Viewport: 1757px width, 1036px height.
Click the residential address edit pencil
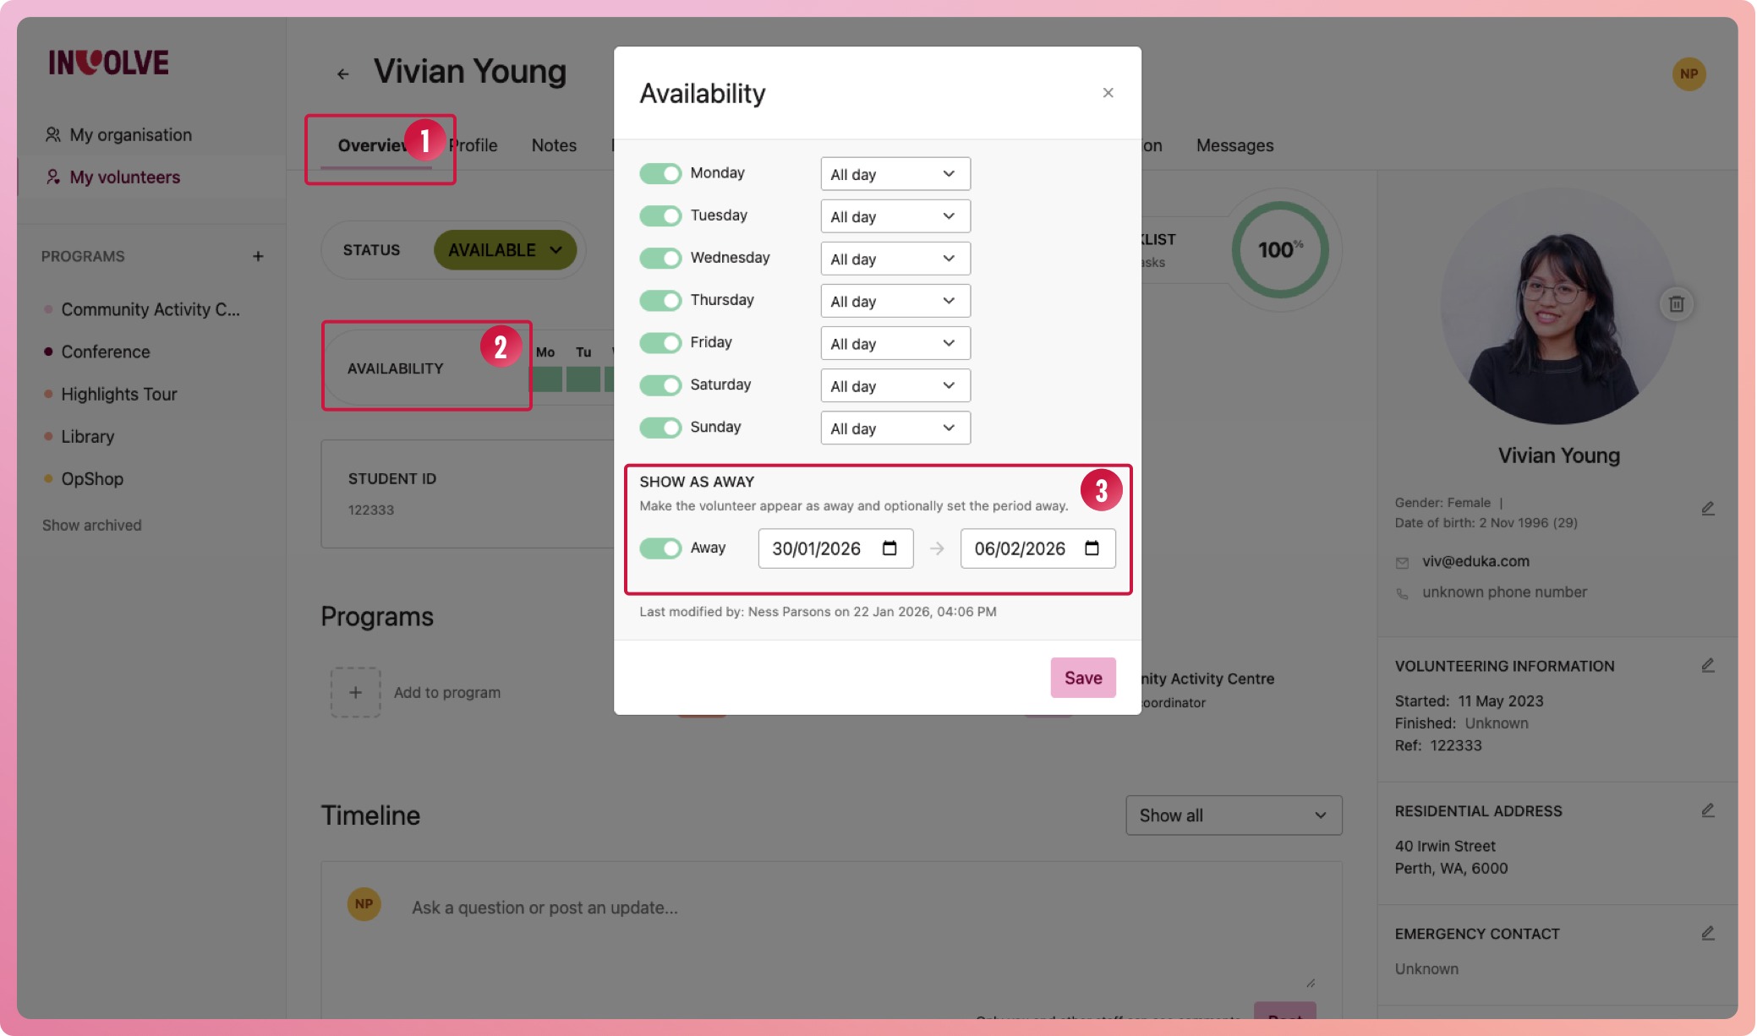1707,810
